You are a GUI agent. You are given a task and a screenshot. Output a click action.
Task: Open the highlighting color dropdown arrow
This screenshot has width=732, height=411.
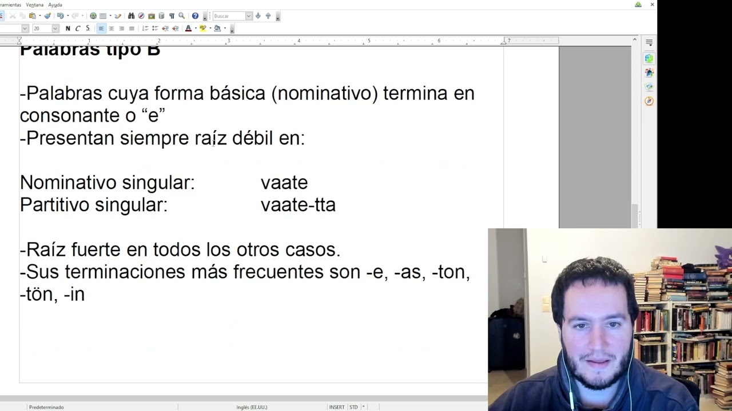[210, 29]
